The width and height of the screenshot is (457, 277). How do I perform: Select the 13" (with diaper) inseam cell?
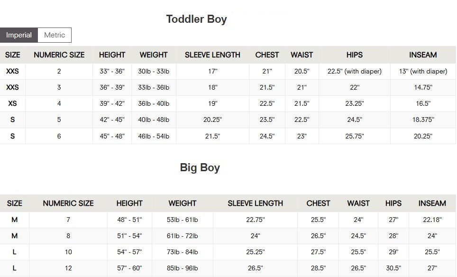tap(423, 72)
